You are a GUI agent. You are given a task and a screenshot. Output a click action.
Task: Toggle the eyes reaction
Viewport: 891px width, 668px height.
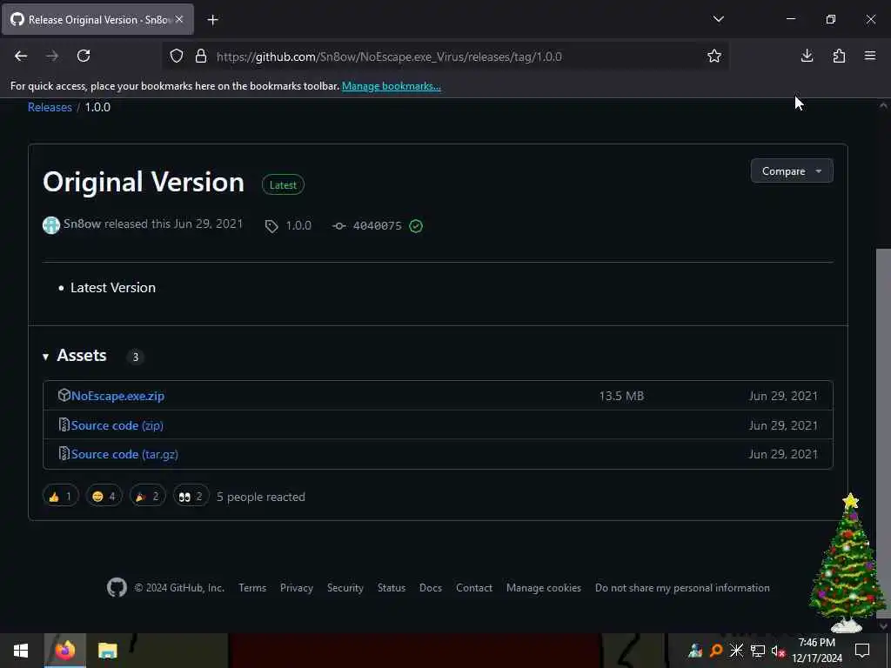coord(191,497)
